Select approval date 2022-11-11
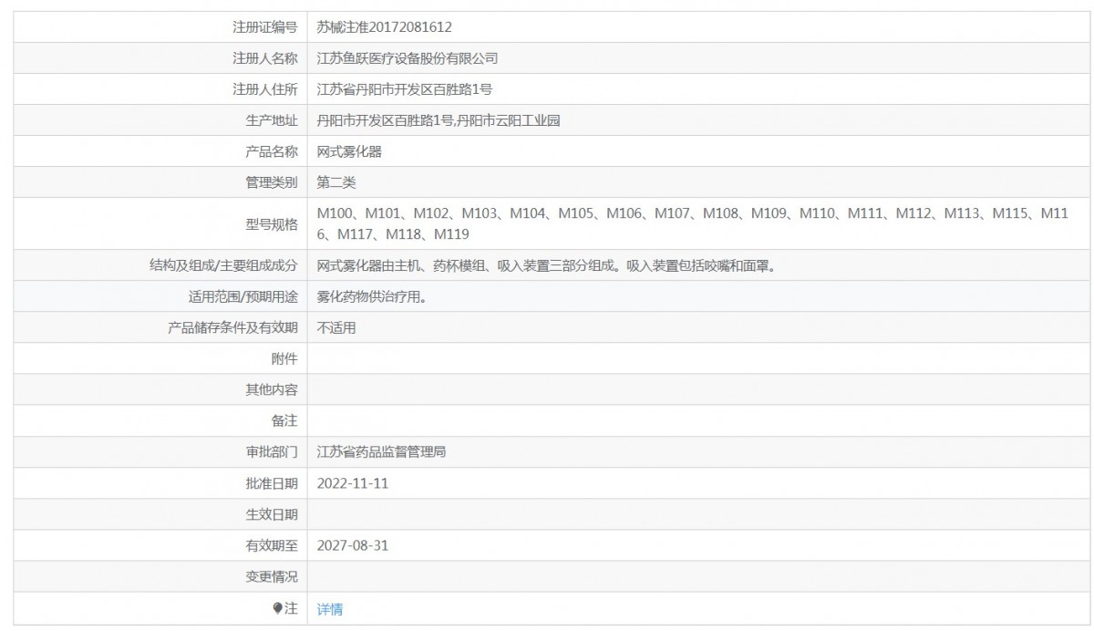Screen dimensions: 1094x631 (x=353, y=483)
